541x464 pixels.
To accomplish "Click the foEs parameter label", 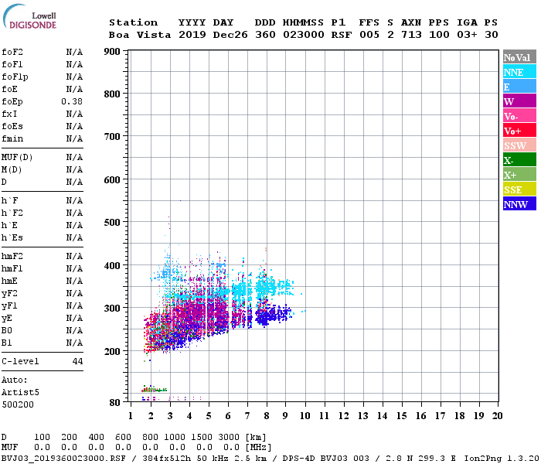I will point(12,126).
